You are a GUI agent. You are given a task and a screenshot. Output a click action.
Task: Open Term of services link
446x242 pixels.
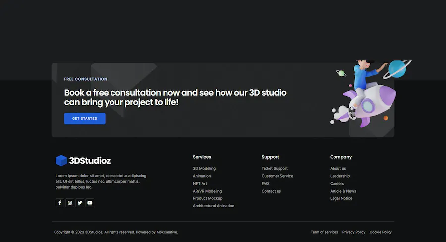(x=324, y=232)
